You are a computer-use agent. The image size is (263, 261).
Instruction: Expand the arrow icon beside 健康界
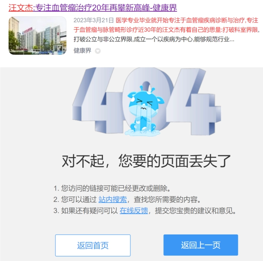(98, 51)
